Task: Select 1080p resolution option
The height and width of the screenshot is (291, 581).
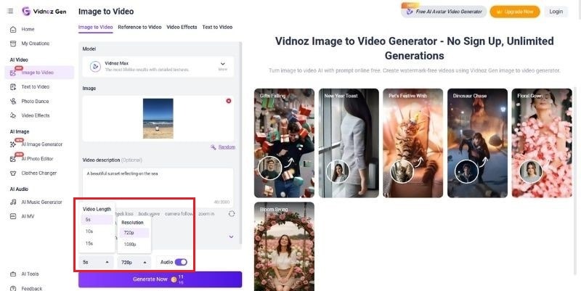Action: pos(134,245)
